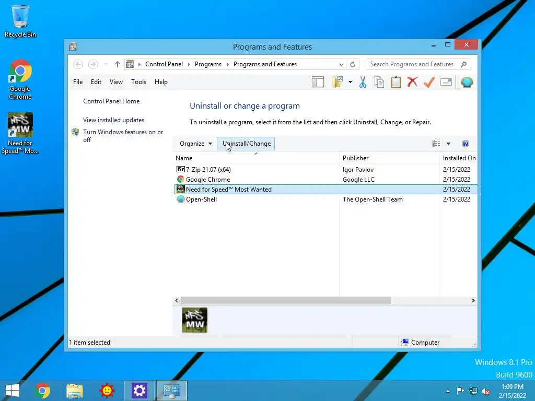Select the 7-Zip 21.07 (x64) entry
Viewport: 535px width, 401px height.
[x=325, y=170]
